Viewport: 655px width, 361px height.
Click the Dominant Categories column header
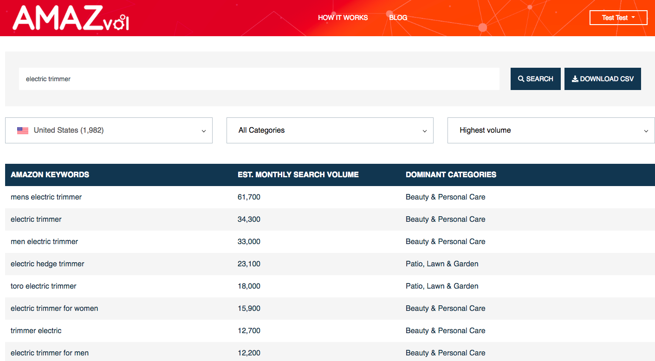click(x=451, y=175)
